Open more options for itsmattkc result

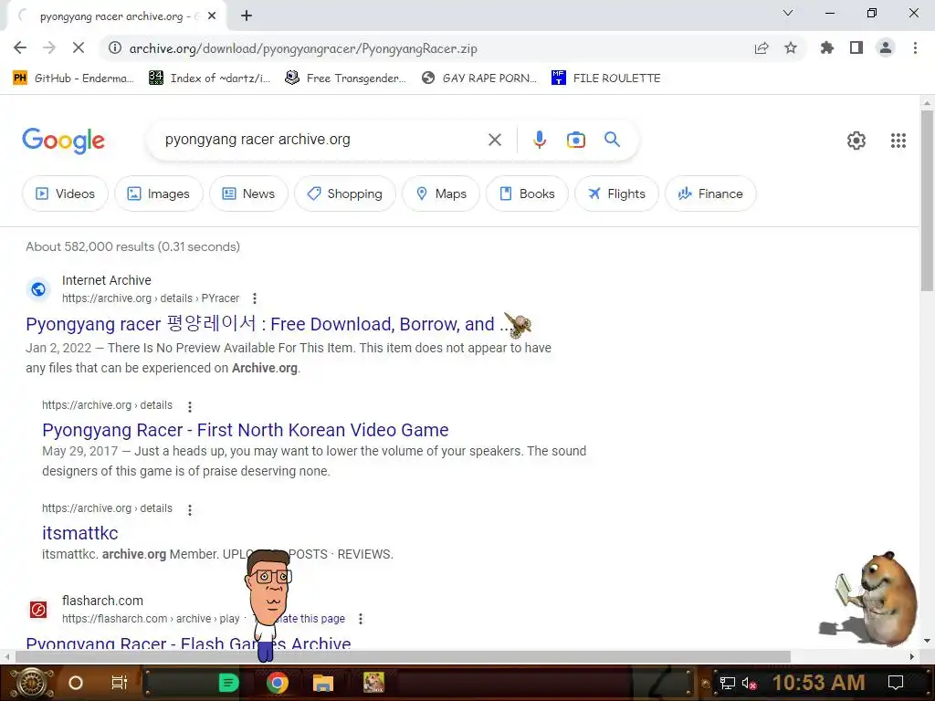190,509
